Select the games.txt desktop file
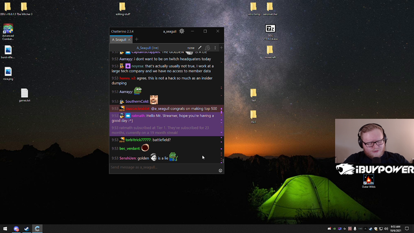Image resolution: width=414 pixels, height=233 pixels. point(25,95)
